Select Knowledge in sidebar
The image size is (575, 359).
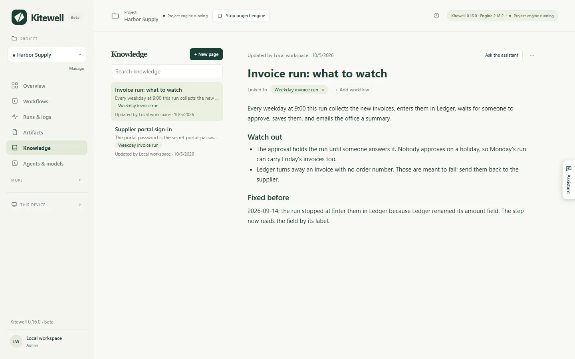click(47, 148)
